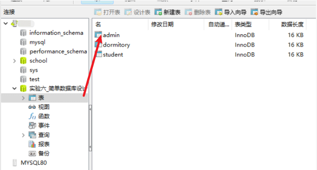Screen dimensions: 317x170
Task: Open the 事件 events item
Action: coord(39,125)
